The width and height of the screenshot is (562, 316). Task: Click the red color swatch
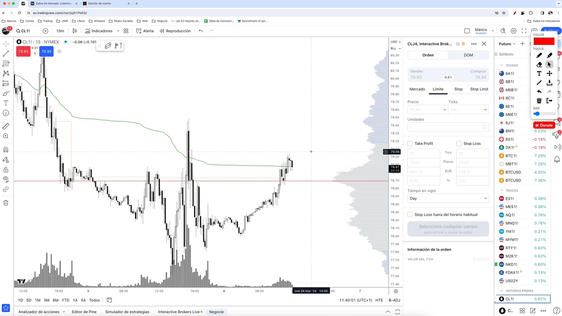(544, 42)
